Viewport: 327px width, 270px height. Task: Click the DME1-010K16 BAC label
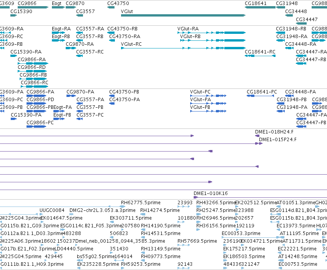tap(211, 193)
